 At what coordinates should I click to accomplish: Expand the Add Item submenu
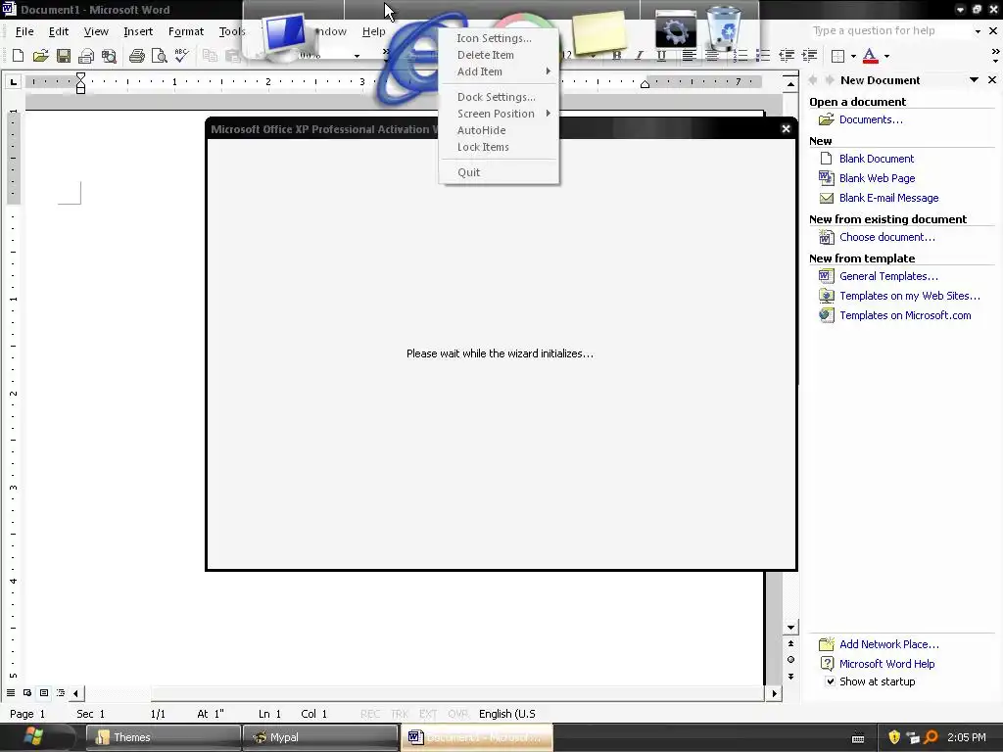pos(499,71)
